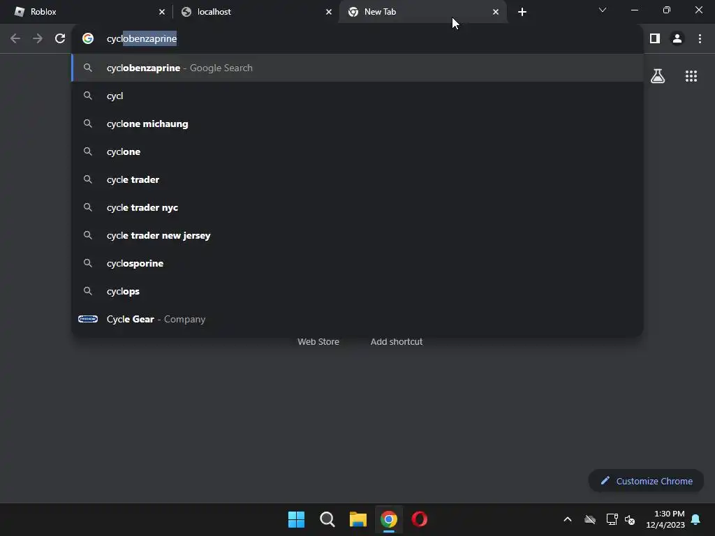This screenshot has height=536, width=715.
Task: Choose the 'cyclone' suggestion
Action: [357, 151]
